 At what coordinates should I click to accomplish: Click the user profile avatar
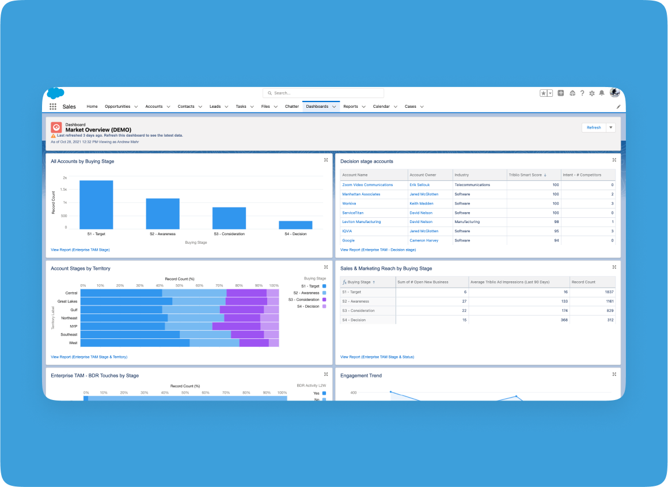[614, 92]
